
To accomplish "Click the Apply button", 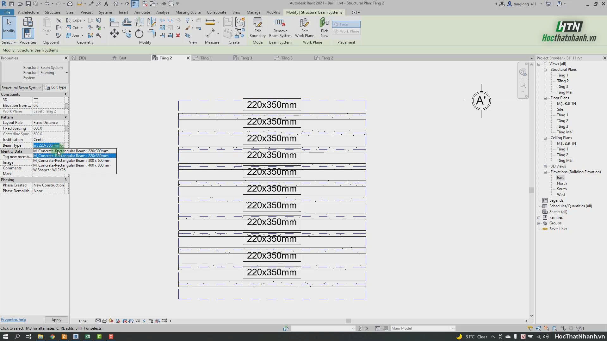I will point(56,320).
